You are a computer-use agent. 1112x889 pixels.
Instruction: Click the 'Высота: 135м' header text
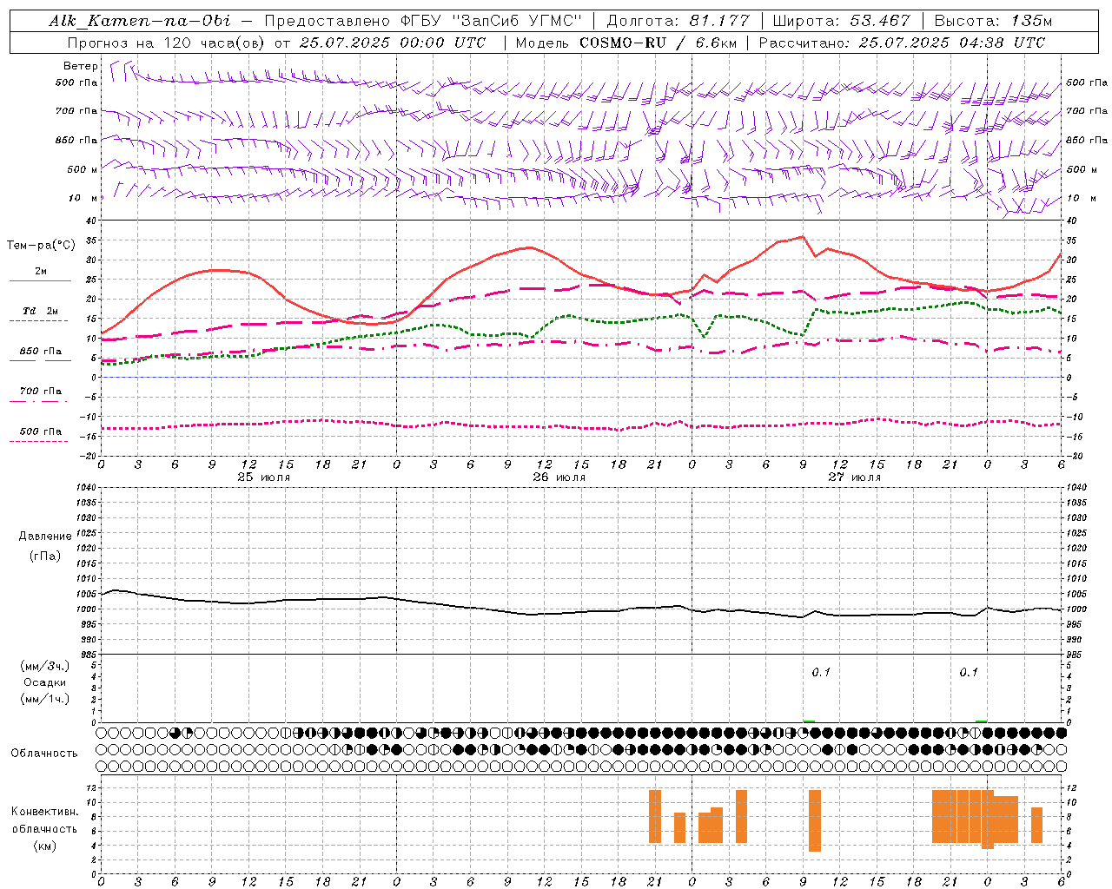pyautogui.click(x=993, y=21)
